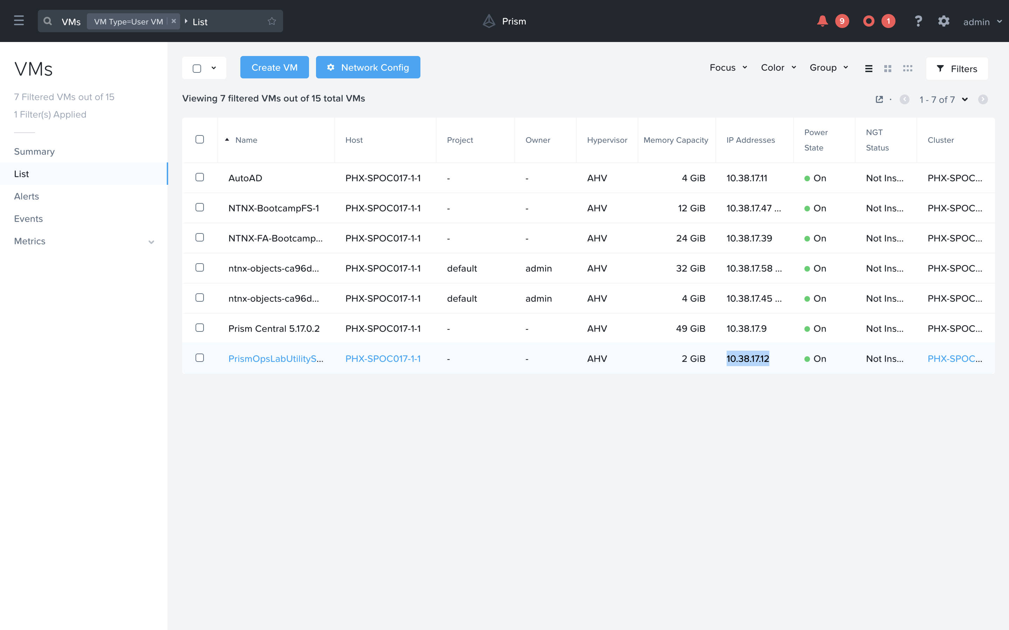The image size is (1009, 630).
Task: Sort by the Hypervisor column header
Action: click(x=607, y=140)
